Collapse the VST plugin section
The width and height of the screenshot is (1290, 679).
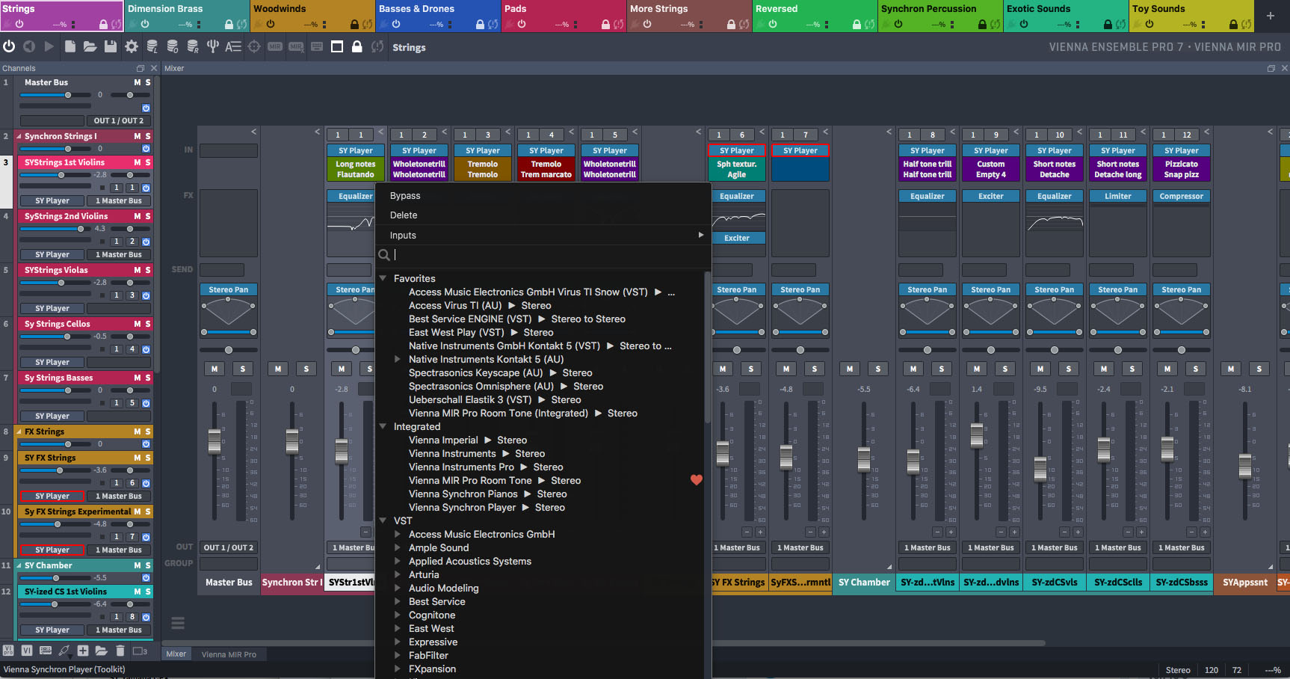click(x=383, y=520)
